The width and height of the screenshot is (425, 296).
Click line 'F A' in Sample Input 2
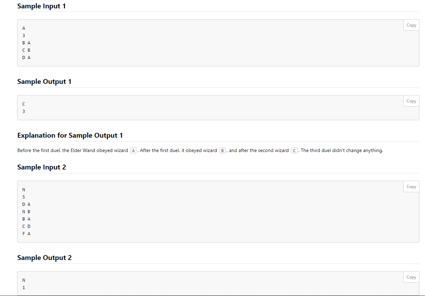[x=26, y=233]
